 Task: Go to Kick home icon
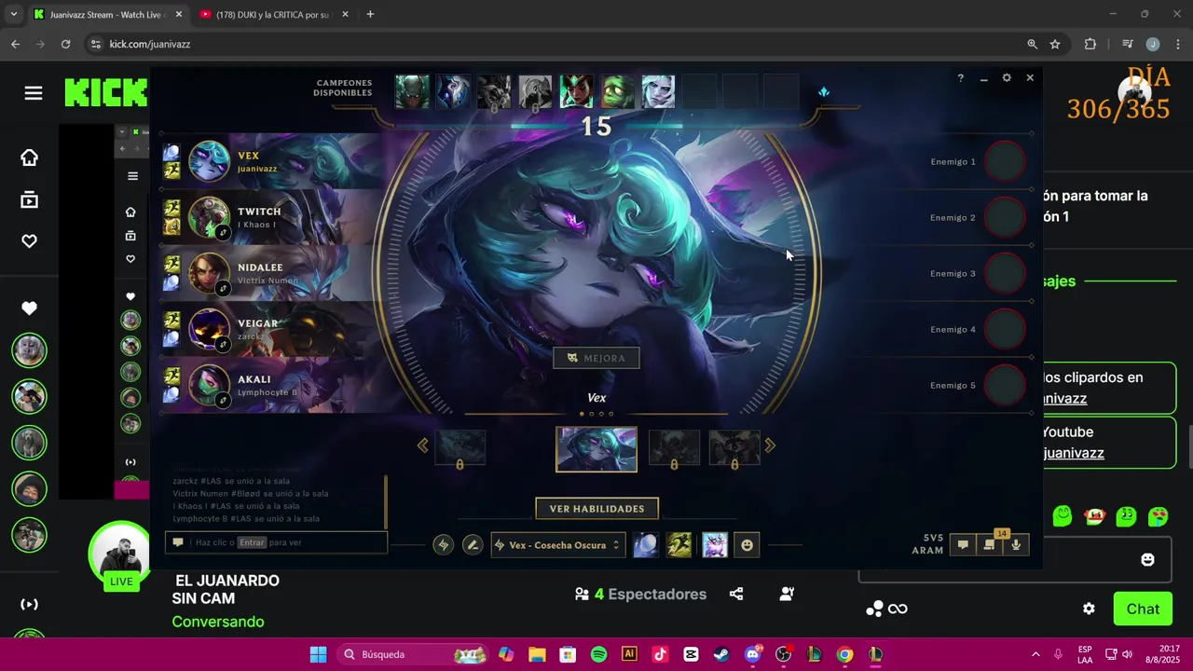[30, 157]
